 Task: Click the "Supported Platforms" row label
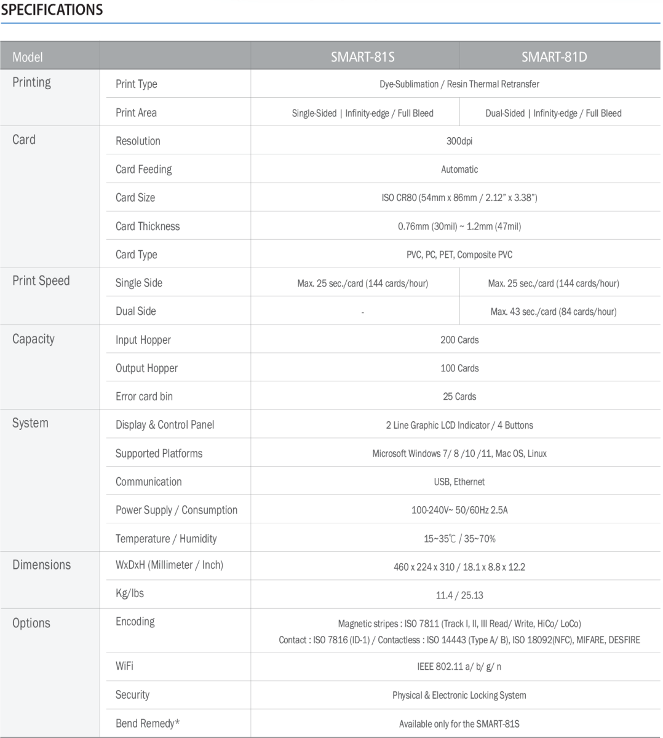[159, 454]
